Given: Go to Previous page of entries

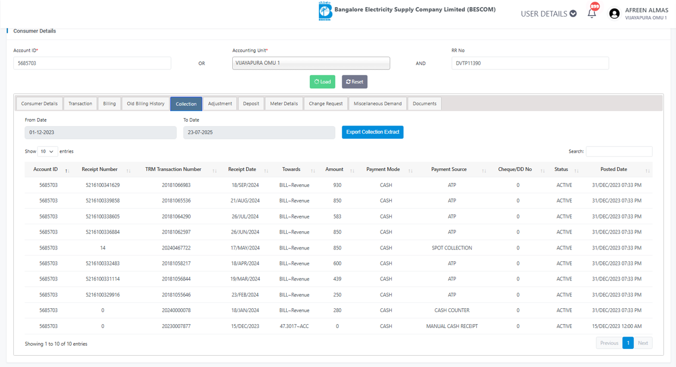Looking at the screenshot, I should coord(609,343).
